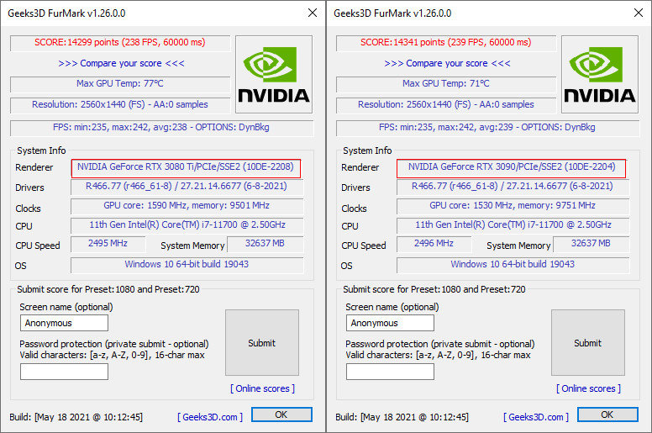Open 'Compare your score' link in the right window

447,63
